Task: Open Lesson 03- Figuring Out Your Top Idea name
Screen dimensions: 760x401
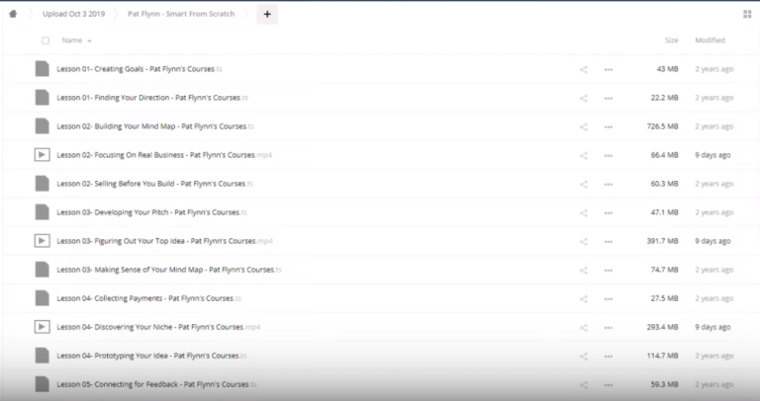Action: click(x=165, y=241)
